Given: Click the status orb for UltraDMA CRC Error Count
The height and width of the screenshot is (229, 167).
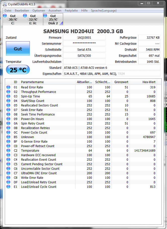Looking at the screenshot, I should pos(8,173).
